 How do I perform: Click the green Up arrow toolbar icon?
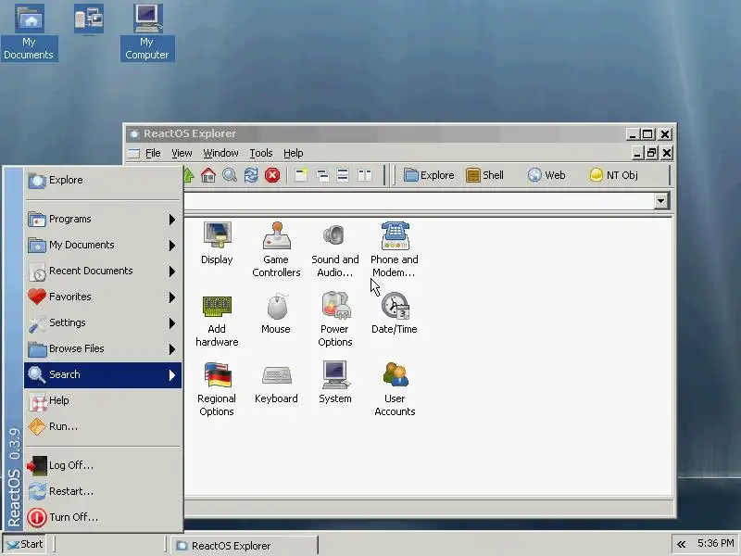[x=189, y=175]
